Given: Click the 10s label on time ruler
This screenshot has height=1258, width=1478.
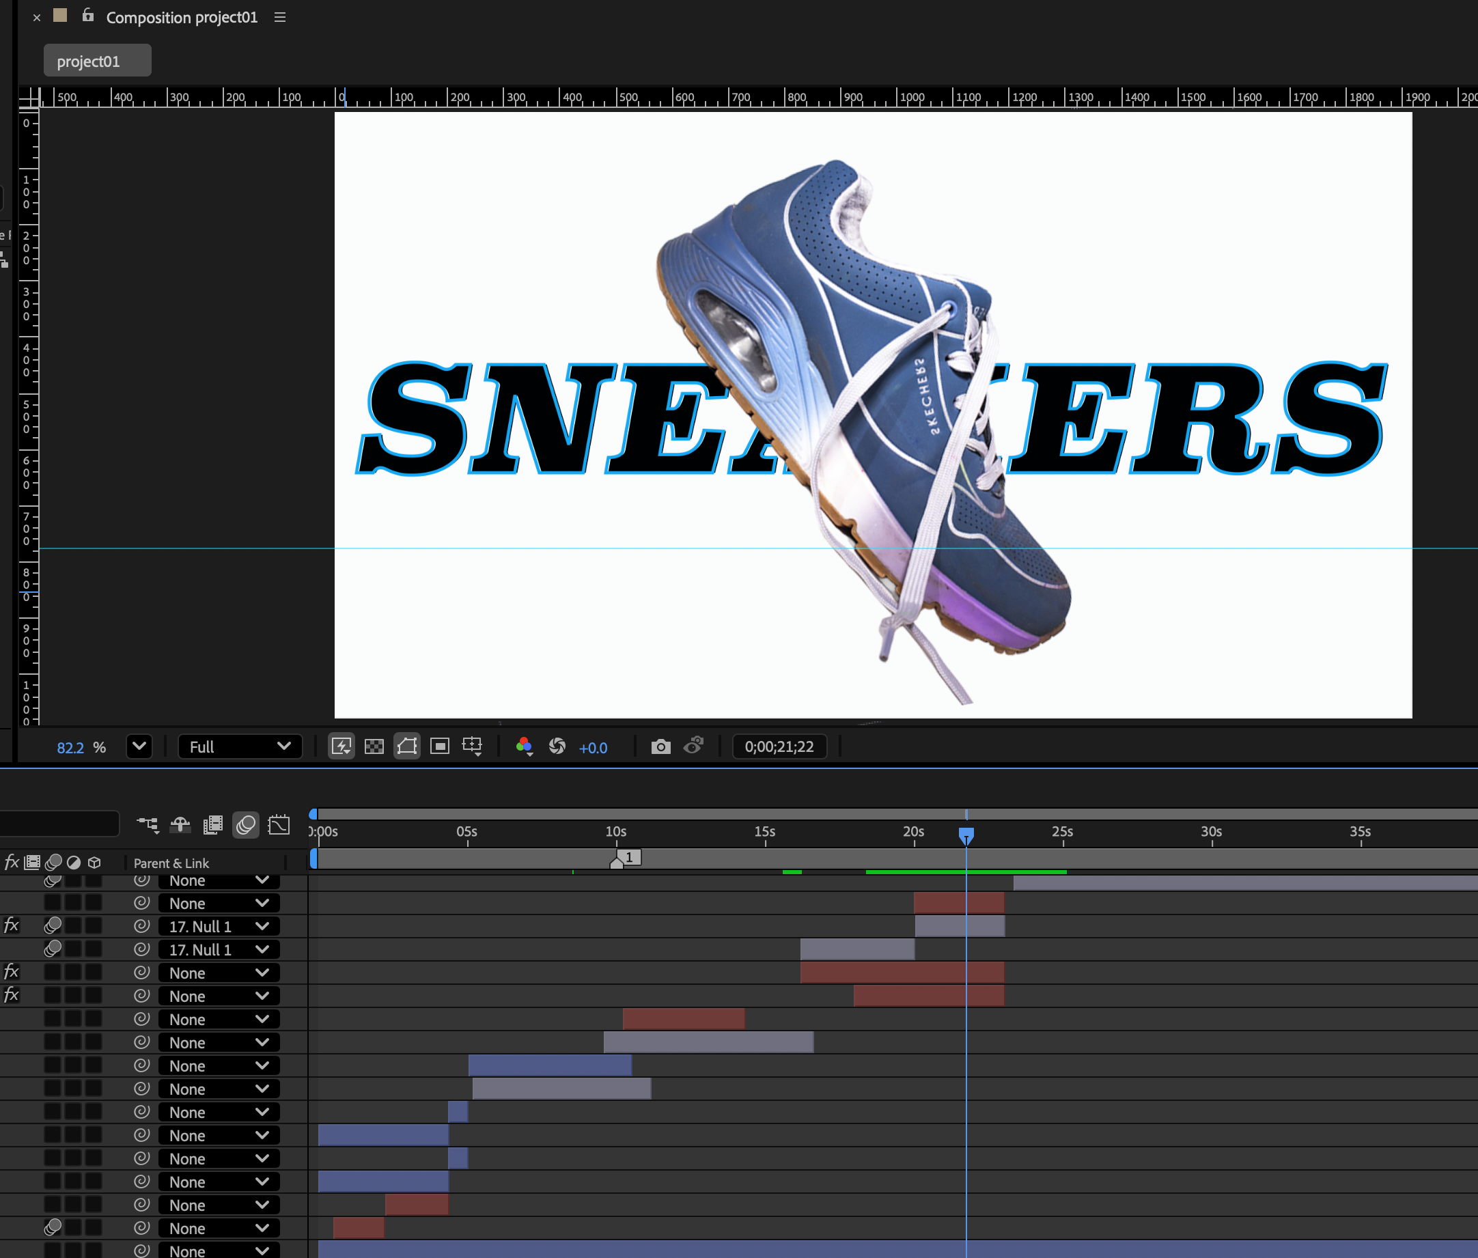Looking at the screenshot, I should tap(615, 832).
